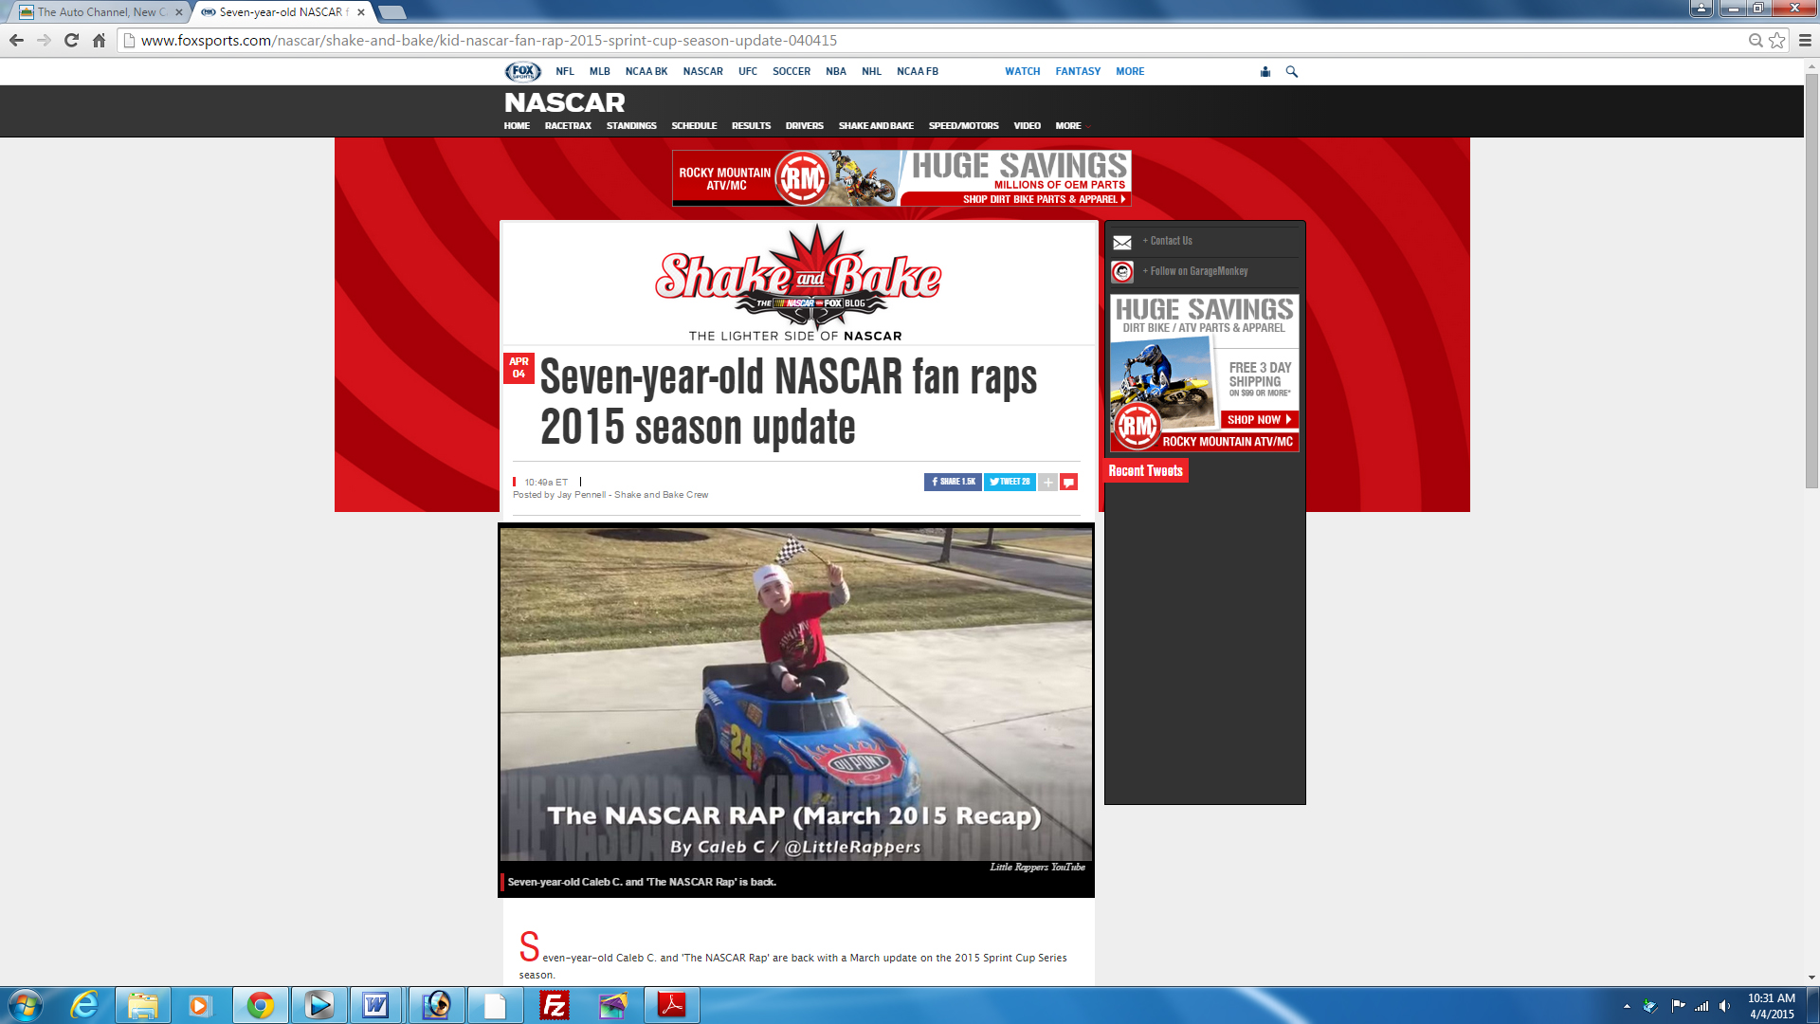Switch to The Auto Channel tab
1820x1024 pixels.
(100, 12)
